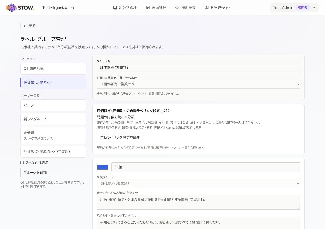Open the 出版物管理 menu item
Image resolution: width=325 pixels, height=229 pixels.
(125, 8)
